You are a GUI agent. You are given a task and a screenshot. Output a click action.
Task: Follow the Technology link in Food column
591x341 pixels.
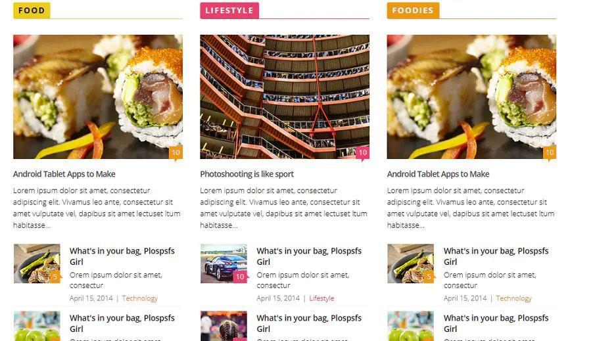[x=140, y=298]
